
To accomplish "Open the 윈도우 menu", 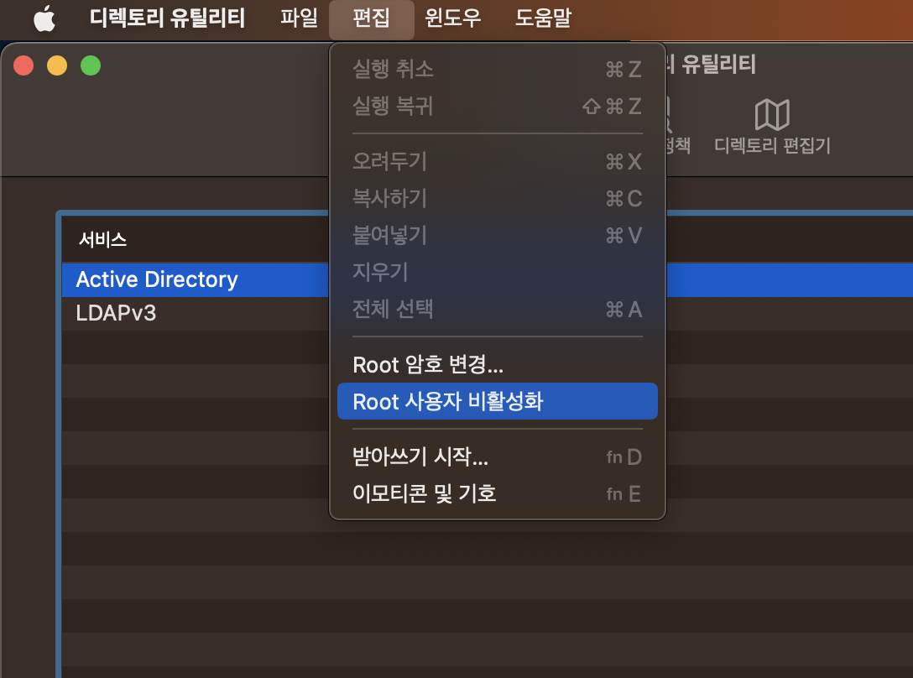I will pos(452,18).
